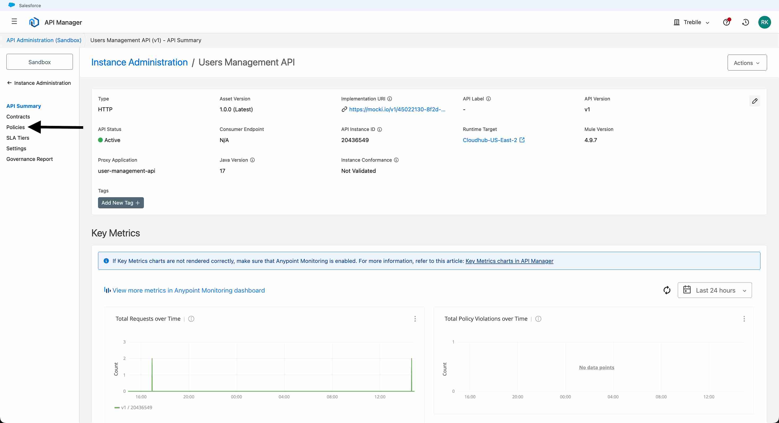This screenshot has width=779, height=423.
Task: Click the info icon beside Instance Conformance
Action: coord(396,160)
